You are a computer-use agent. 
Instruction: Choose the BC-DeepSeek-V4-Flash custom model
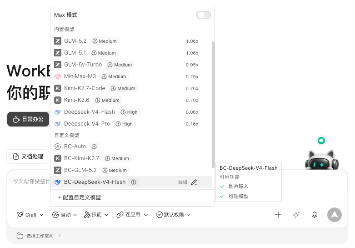point(131,182)
